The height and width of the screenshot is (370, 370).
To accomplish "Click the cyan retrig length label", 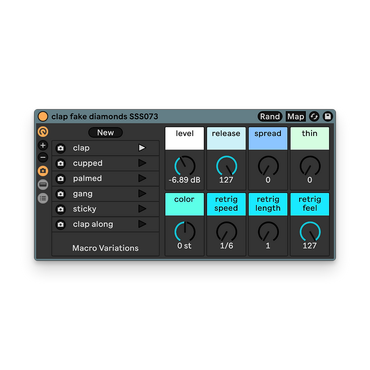I will pyautogui.click(x=268, y=204).
